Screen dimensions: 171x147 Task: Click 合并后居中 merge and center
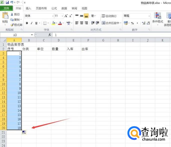tap(110, 23)
